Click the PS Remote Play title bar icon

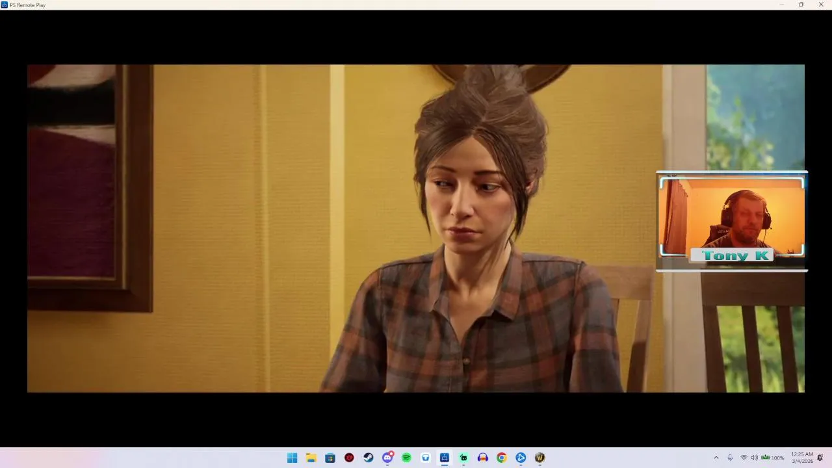coord(5,5)
